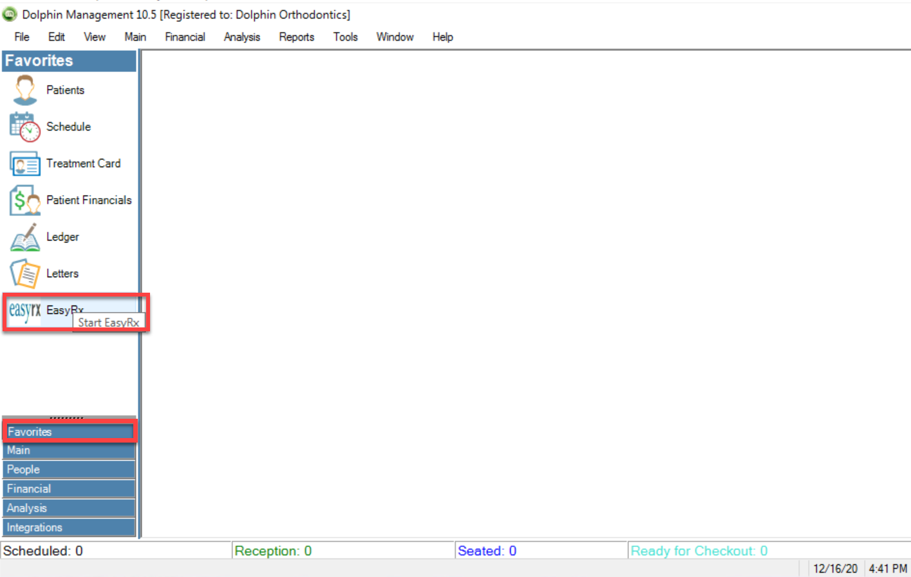This screenshot has height=577, width=911.
Task: Click the Letters document icon
Action: (25, 274)
